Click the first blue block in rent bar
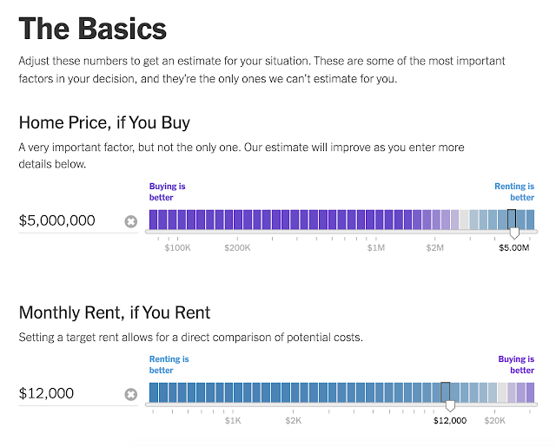Screen dimensions: 556x447 click(153, 392)
